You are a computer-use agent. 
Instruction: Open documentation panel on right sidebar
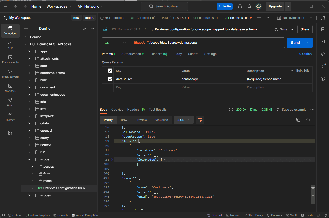click(323, 29)
